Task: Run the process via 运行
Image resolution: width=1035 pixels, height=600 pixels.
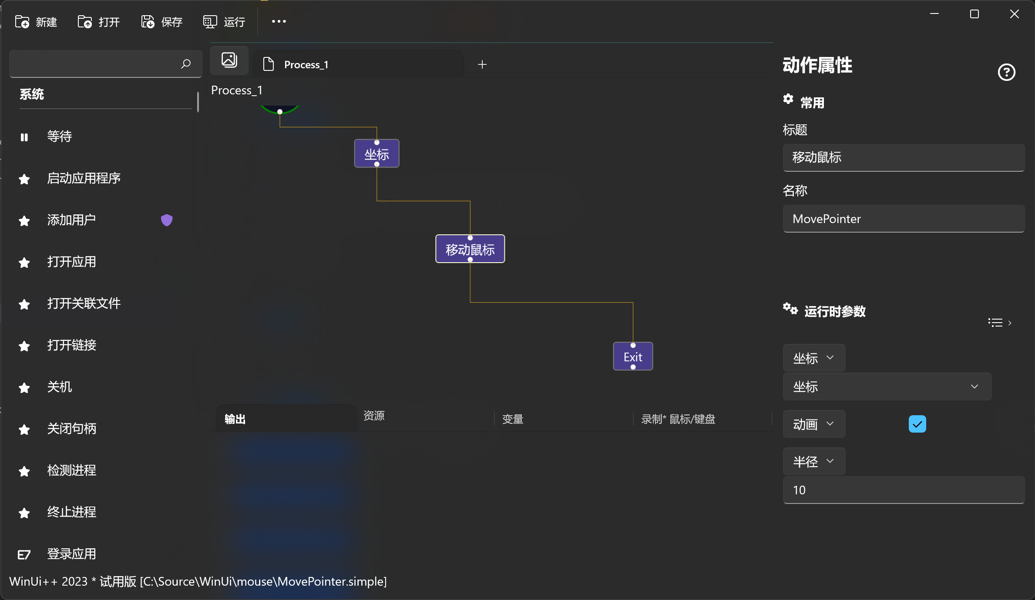Action: [224, 22]
